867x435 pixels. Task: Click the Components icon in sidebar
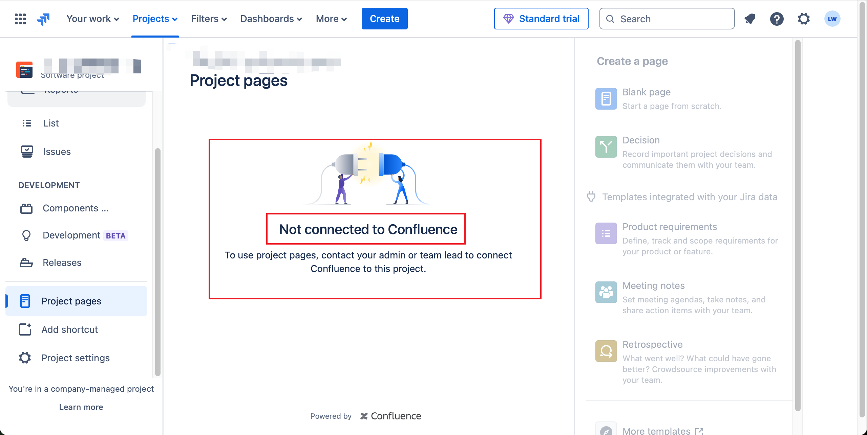point(26,208)
